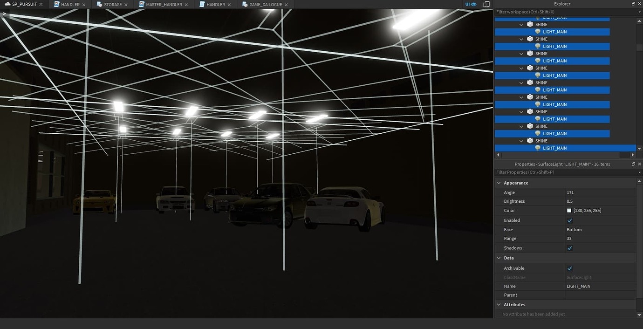Collapse the Attributes section header
Viewport: 643px width, 329px height.
pyautogui.click(x=499, y=304)
